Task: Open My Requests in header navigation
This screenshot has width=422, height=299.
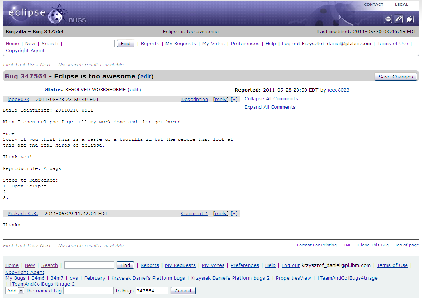Action: [181, 44]
